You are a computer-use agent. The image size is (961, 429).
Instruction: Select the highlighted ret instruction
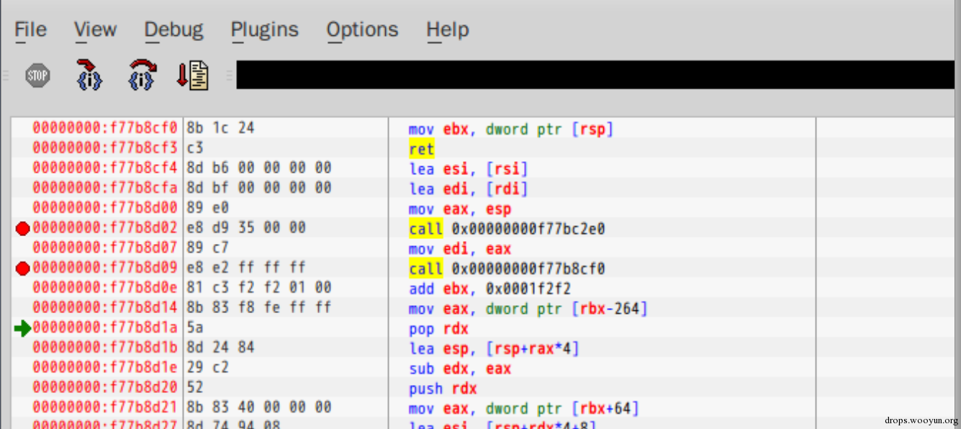click(x=421, y=149)
